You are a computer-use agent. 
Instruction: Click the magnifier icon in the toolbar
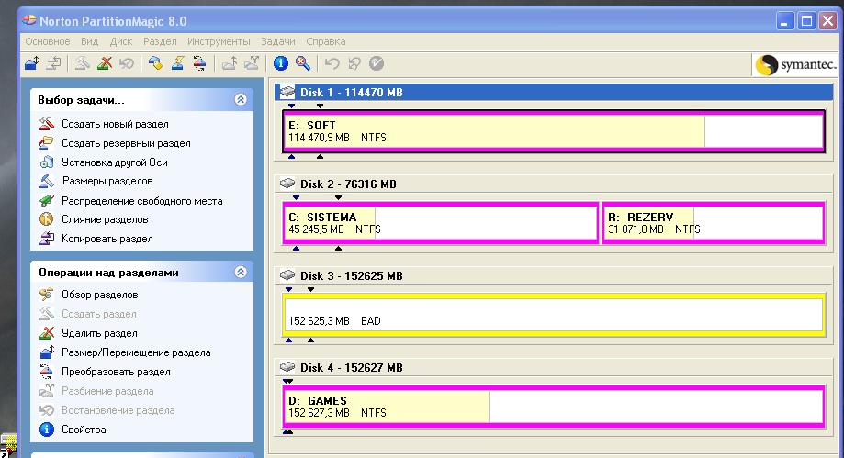(302, 63)
